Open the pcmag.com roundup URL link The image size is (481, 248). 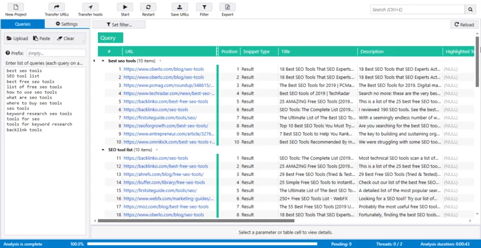tap(169, 85)
